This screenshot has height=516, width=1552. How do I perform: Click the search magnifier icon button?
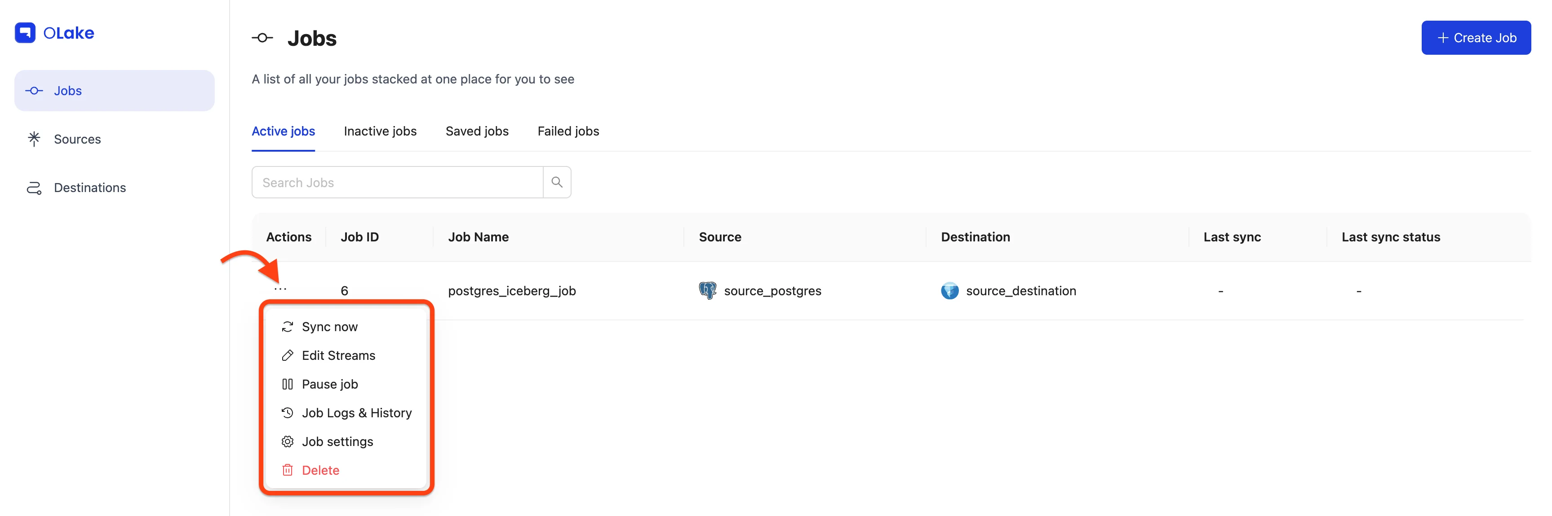pos(557,182)
